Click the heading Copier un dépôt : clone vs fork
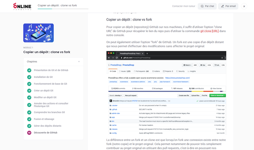This screenshot has height=150, width=254. (x=129, y=20)
